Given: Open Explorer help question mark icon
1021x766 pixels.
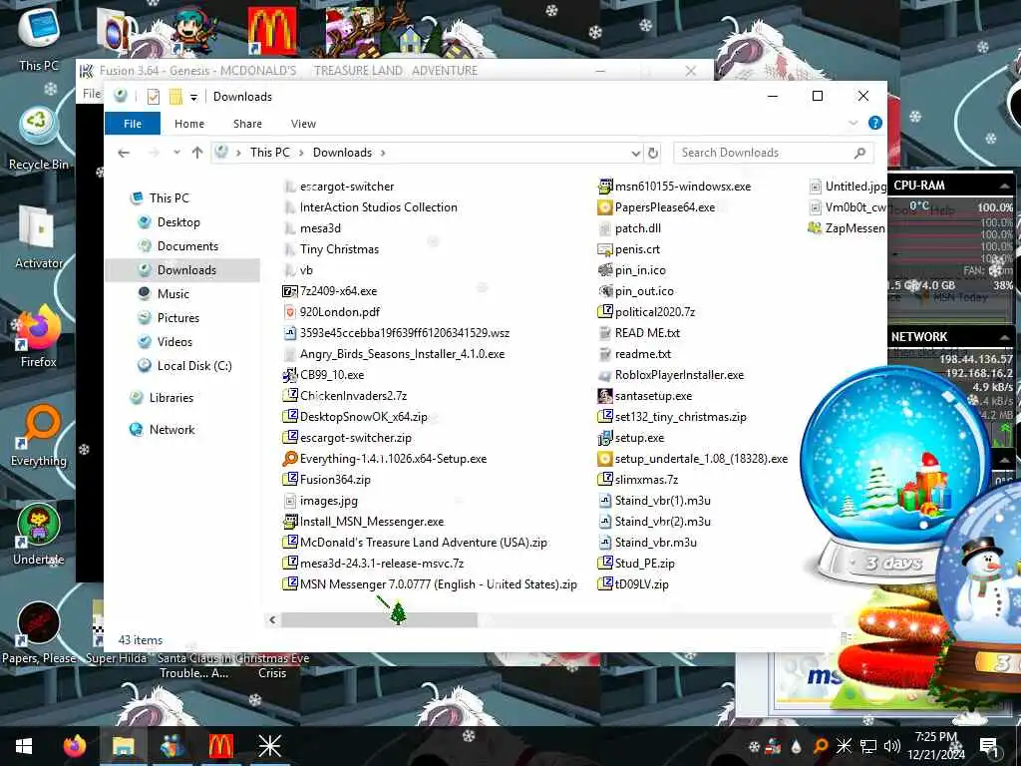Looking at the screenshot, I should [x=875, y=123].
